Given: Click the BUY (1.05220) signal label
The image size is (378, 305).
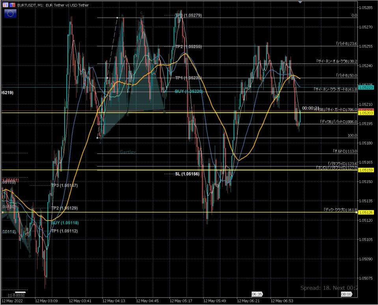Looking at the screenshot, I should point(188,91).
